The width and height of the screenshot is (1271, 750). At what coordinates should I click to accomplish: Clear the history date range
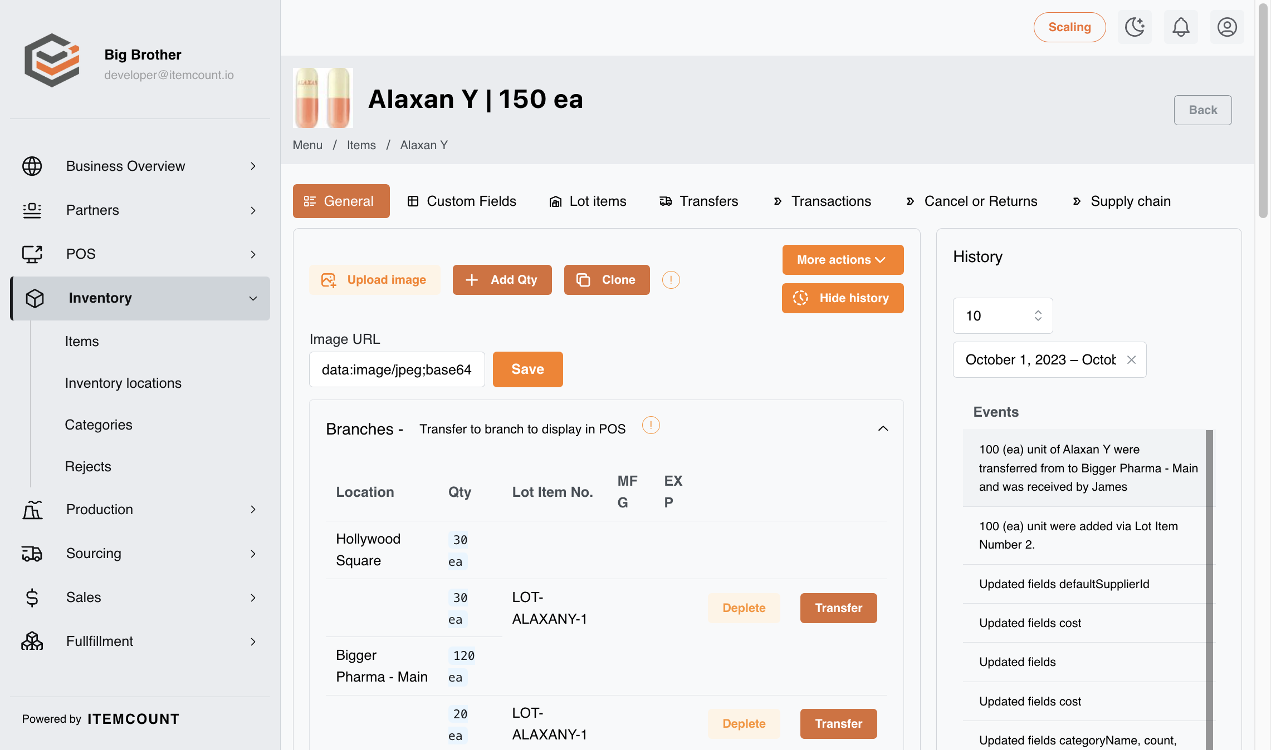pyautogui.click(x=1131, y=360)
